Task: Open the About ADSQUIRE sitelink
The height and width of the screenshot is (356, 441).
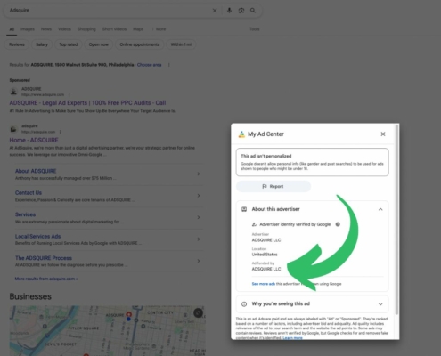Action: (36, 171)
